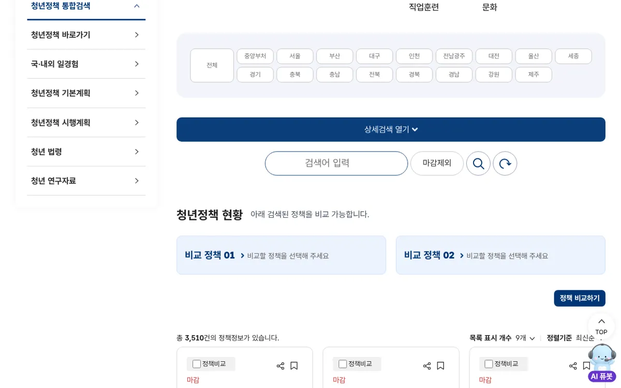Expand 청년 법령 sidebar item
The image size is (621, 388).
tap(86, 152)
